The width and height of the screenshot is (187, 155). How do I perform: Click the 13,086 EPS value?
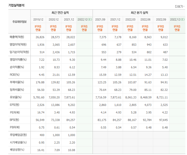click(55, 105)
